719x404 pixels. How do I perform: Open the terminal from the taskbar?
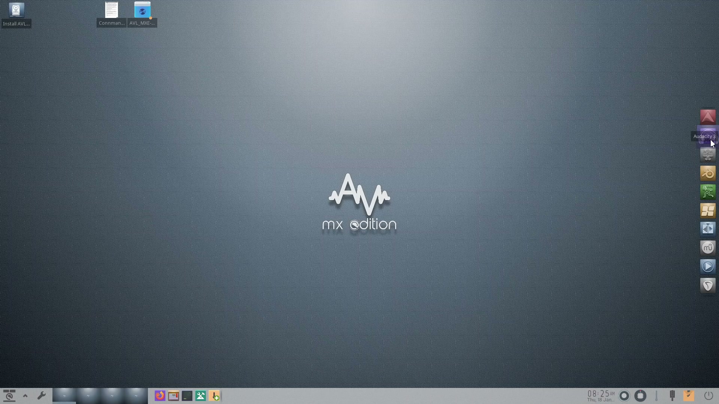tap(187, 395)
